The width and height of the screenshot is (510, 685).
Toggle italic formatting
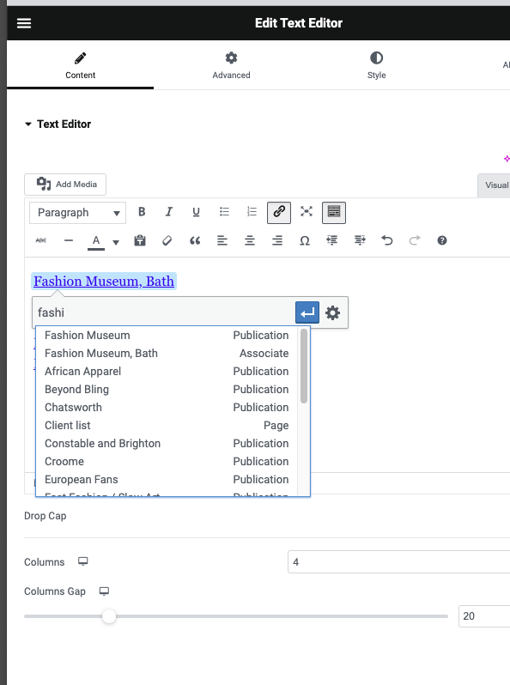pyautogui.click(x=168, y=212)
